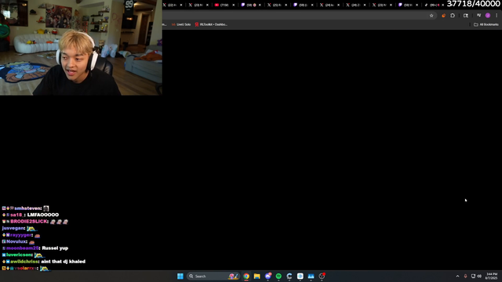This screenshot has width=502, height=282.
Task: Open the clock showing 3:44 PM
Action: click(492, 276)
